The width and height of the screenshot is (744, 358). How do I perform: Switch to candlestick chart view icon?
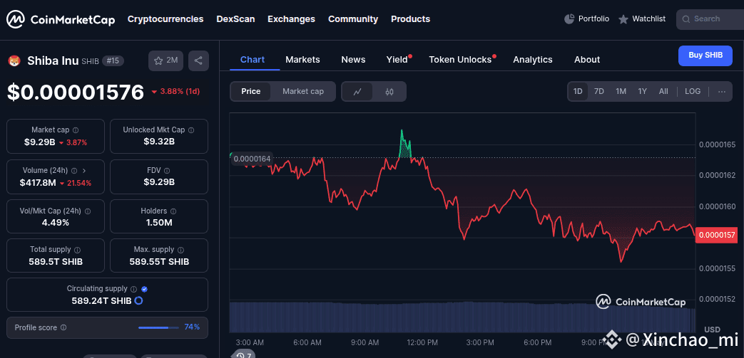tap(389, 91)
